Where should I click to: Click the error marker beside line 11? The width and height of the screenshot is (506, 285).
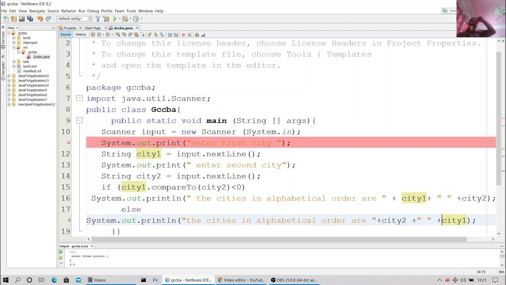69,142
